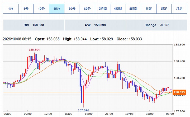
Task: Show the daily 日足 chart
Action: [149, 9]
